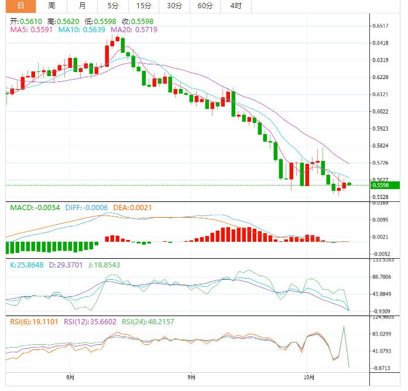The height and width of the screenshot is (391, 408).
Task: Click the MA20: 0.5719 label
Action: (x=134, y=30)
